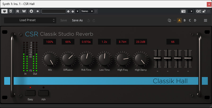Switch to preset slot B
This screenshot has width=212, height=108.
(185, 20)
